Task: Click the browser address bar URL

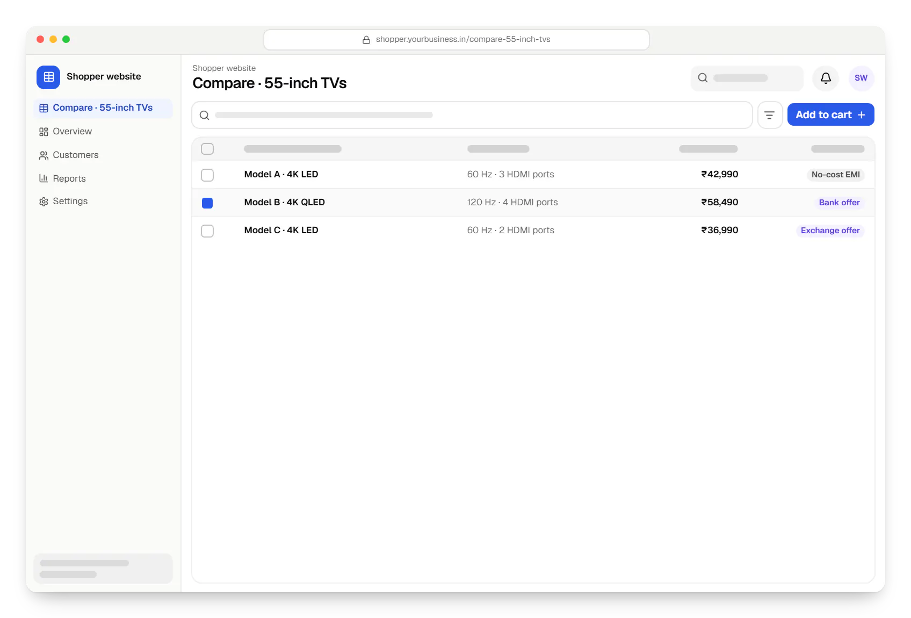Action: [x=457, y=40]
